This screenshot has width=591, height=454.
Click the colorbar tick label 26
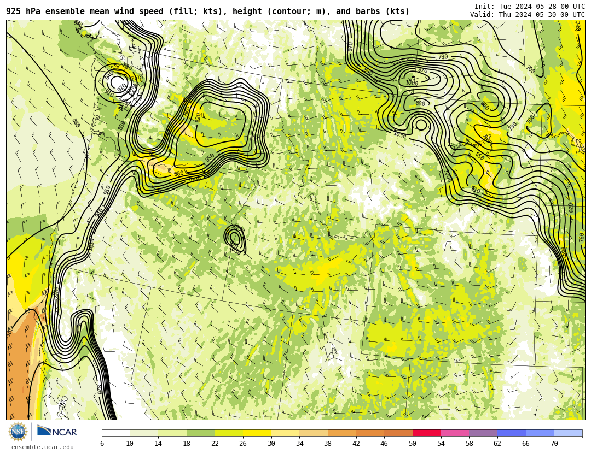[243, 444]
